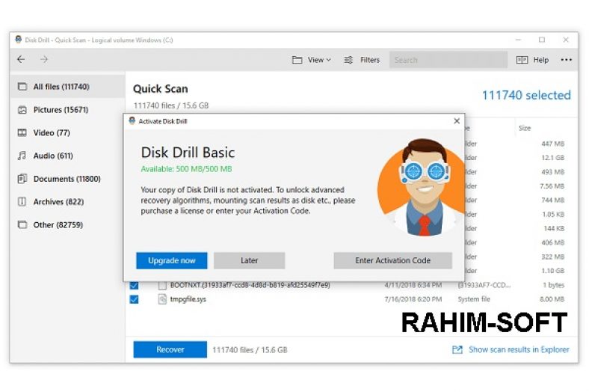Click the blue Recover button
The height and width of the screenshot is (392, 589).
(170, 349)
